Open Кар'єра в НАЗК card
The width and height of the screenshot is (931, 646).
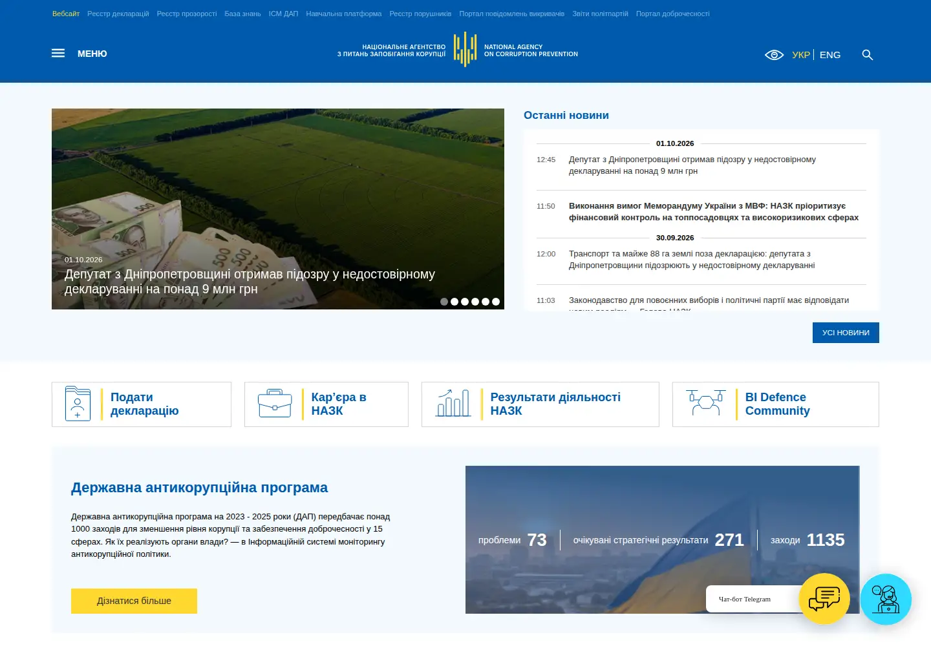[326, 404]
